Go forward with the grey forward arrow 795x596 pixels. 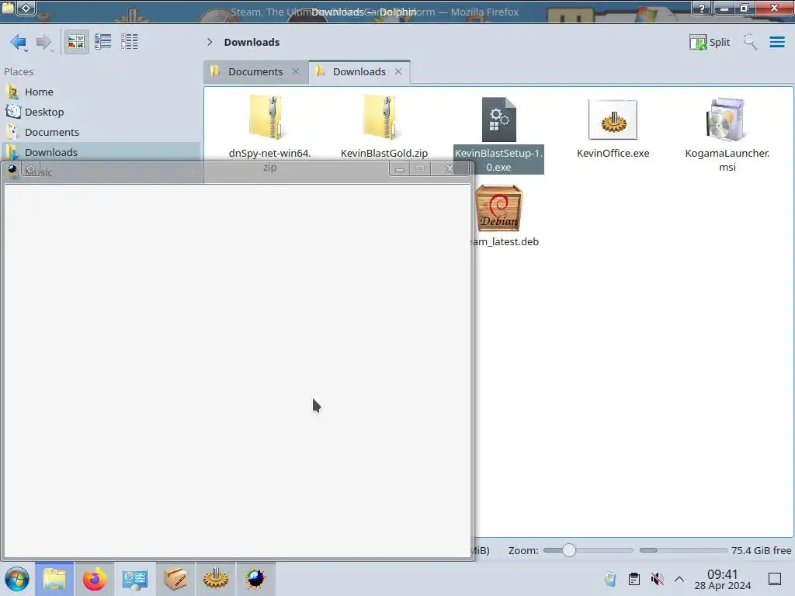pyautogui.click(x=44, y=42)
